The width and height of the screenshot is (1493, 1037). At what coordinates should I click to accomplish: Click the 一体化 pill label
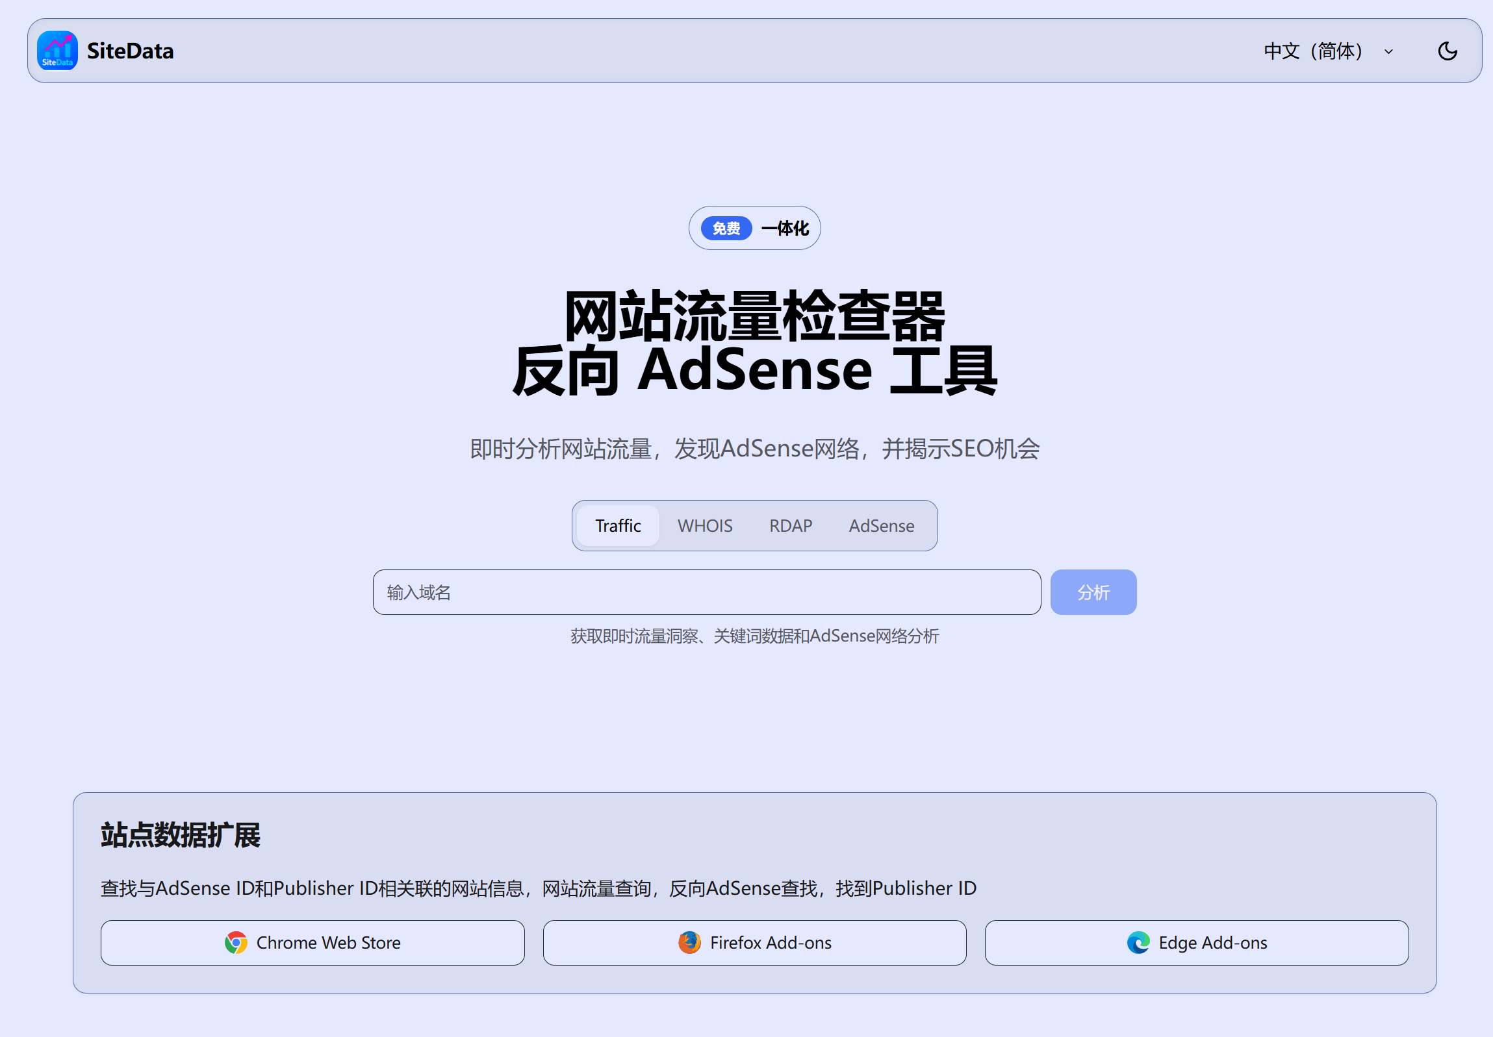click(785, 228)
